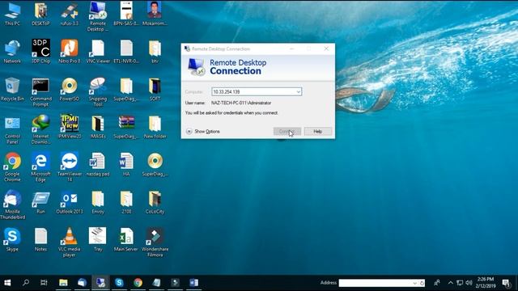Select the New folder icon
Screen dimensions: 518x291
click(x=155, y=127)
